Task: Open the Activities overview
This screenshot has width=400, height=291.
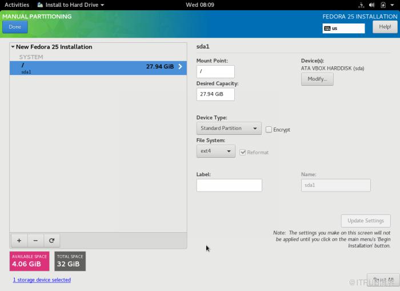Action: [17, 5]
